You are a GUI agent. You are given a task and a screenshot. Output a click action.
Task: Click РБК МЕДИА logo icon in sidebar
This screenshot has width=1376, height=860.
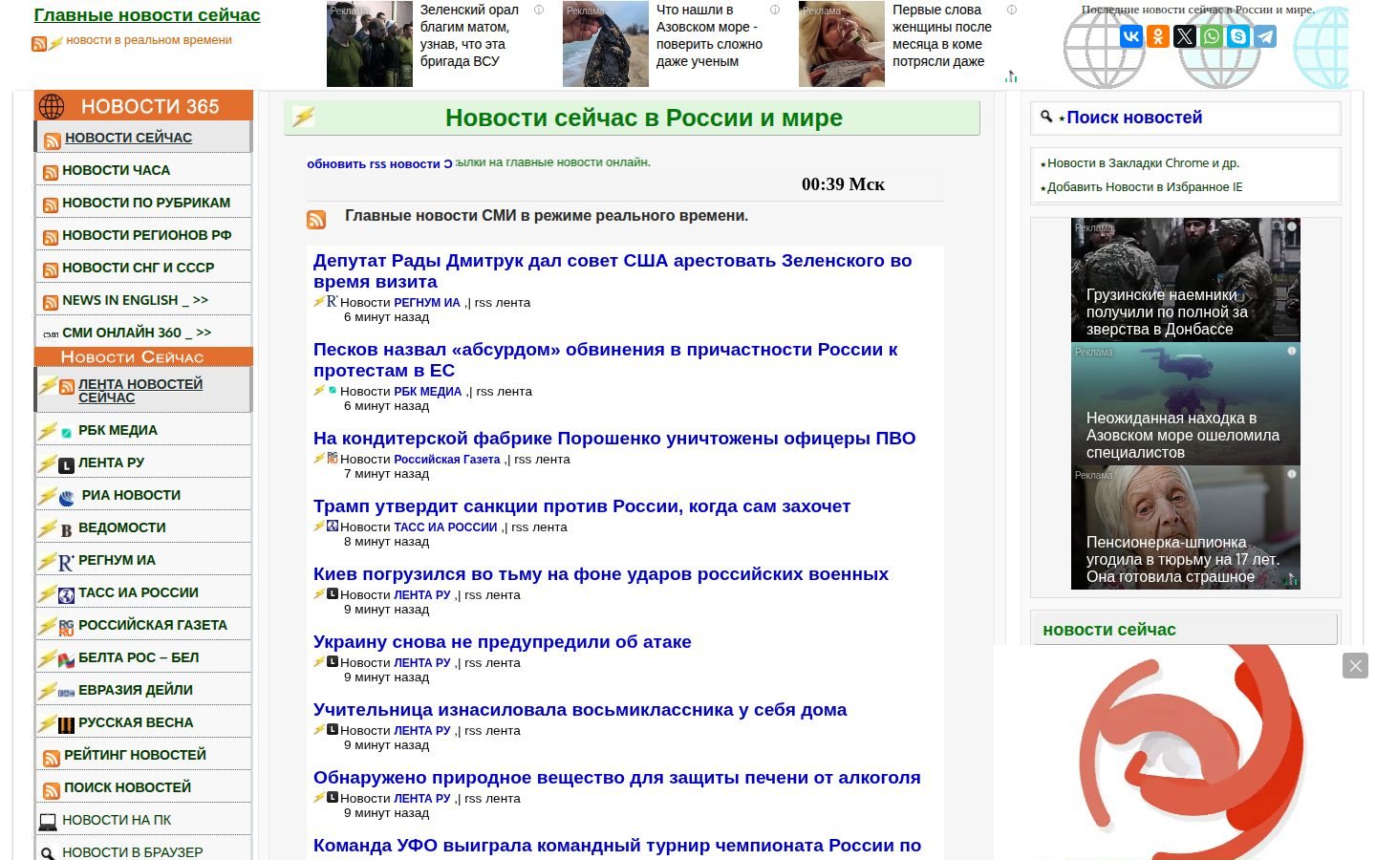pyautogui.click(x=67, y=432)
